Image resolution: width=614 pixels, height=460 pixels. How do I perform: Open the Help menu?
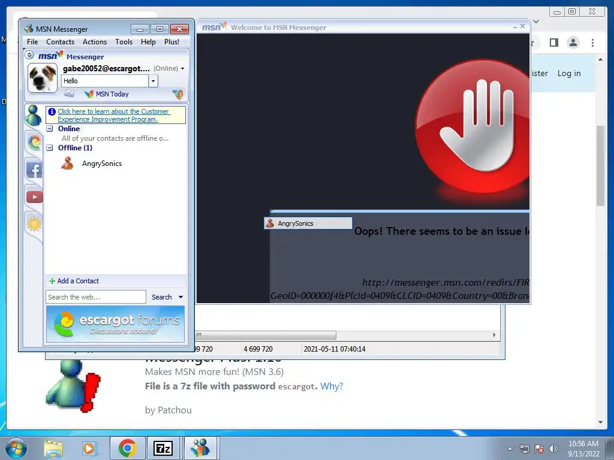[x=149, y=42]
